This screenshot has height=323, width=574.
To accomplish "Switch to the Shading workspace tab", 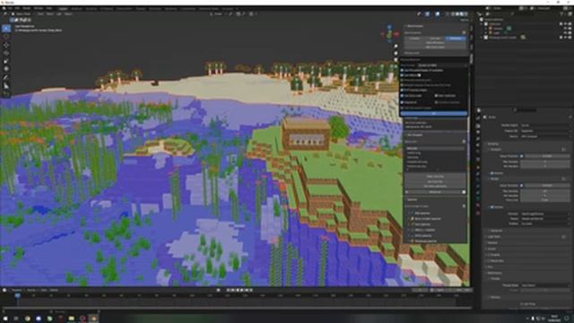I will point(140,8).
